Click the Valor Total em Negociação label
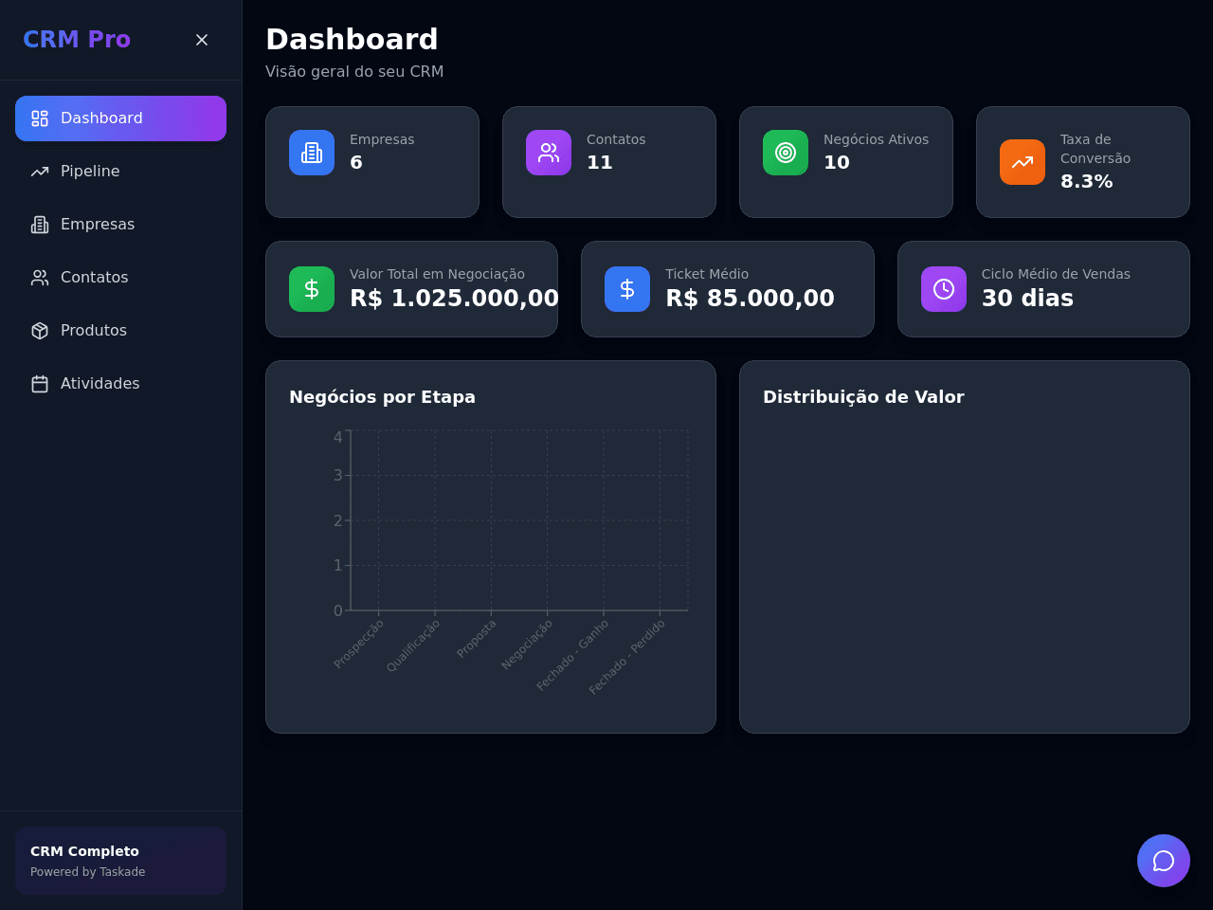The height and width of the screenshot is (910, 1213). point(437,274)
